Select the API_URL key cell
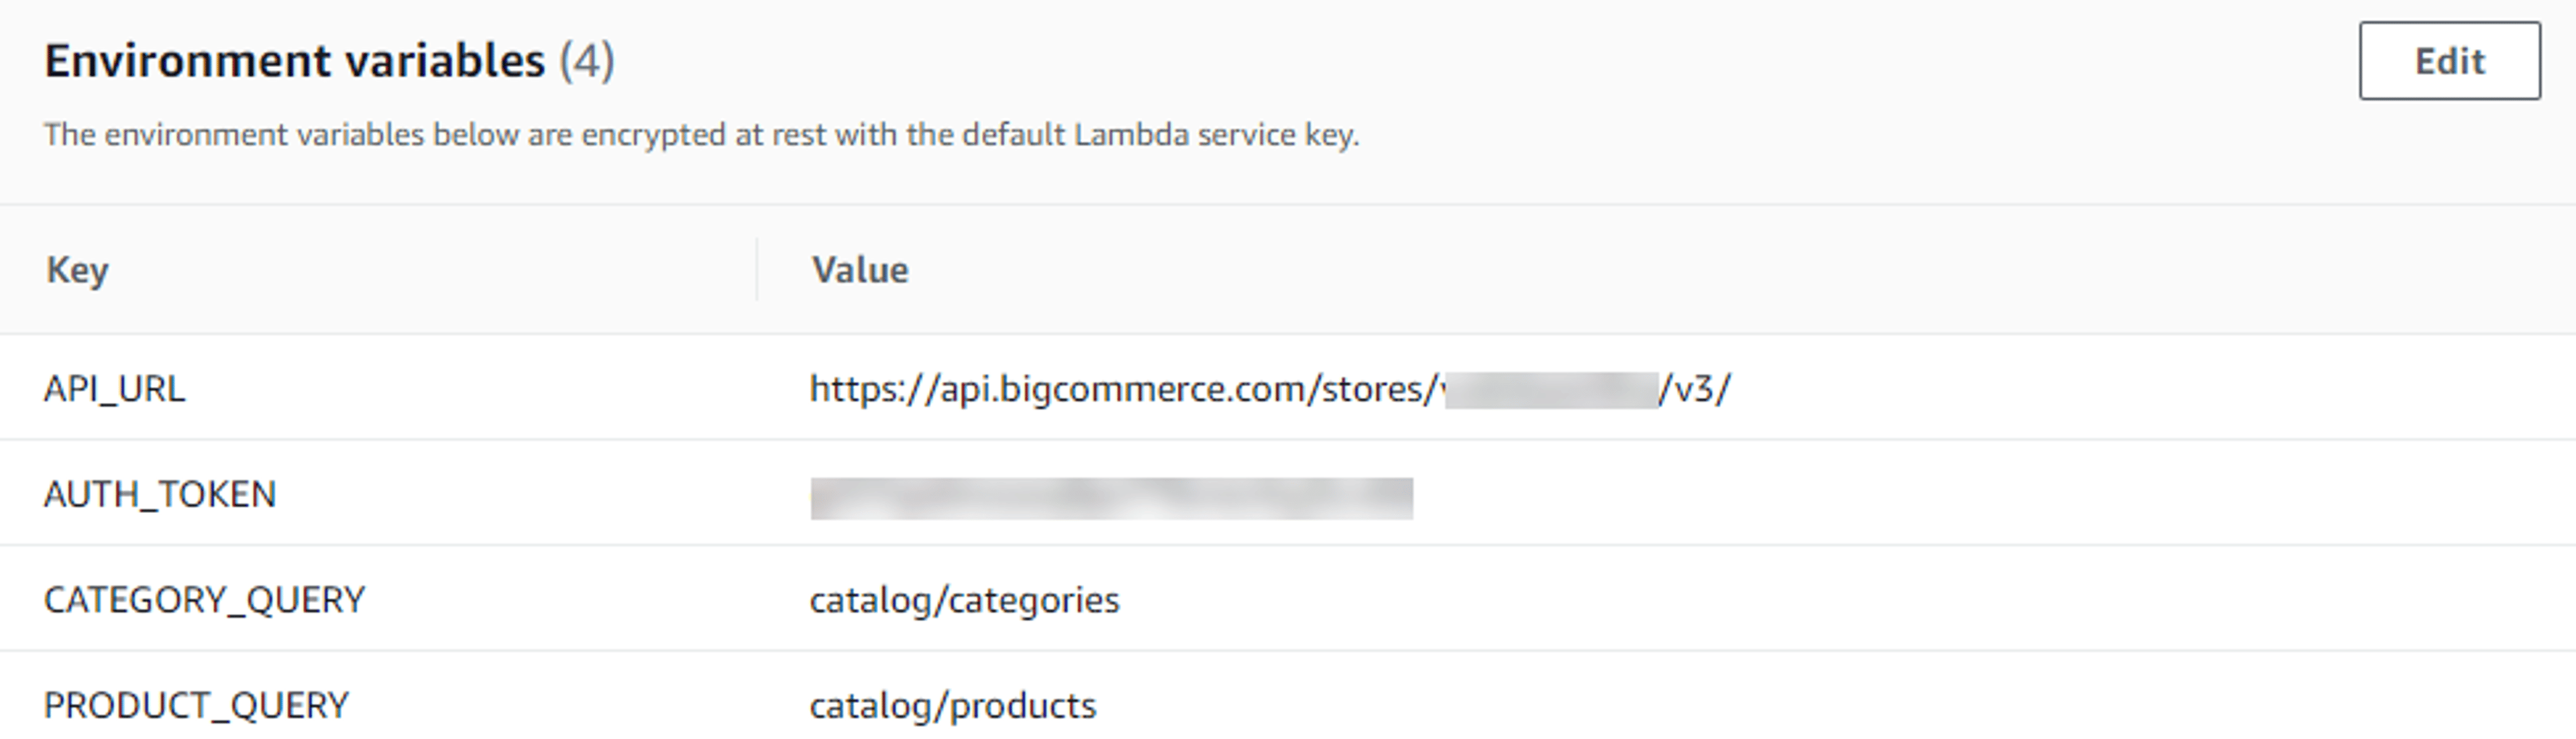The height and width of the screenshot is (739, 2576). coord(114,388)
